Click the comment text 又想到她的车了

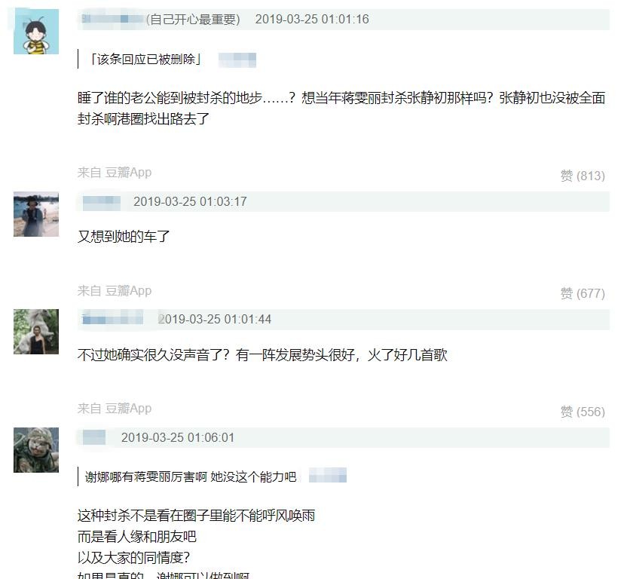[x=124, y=237]
